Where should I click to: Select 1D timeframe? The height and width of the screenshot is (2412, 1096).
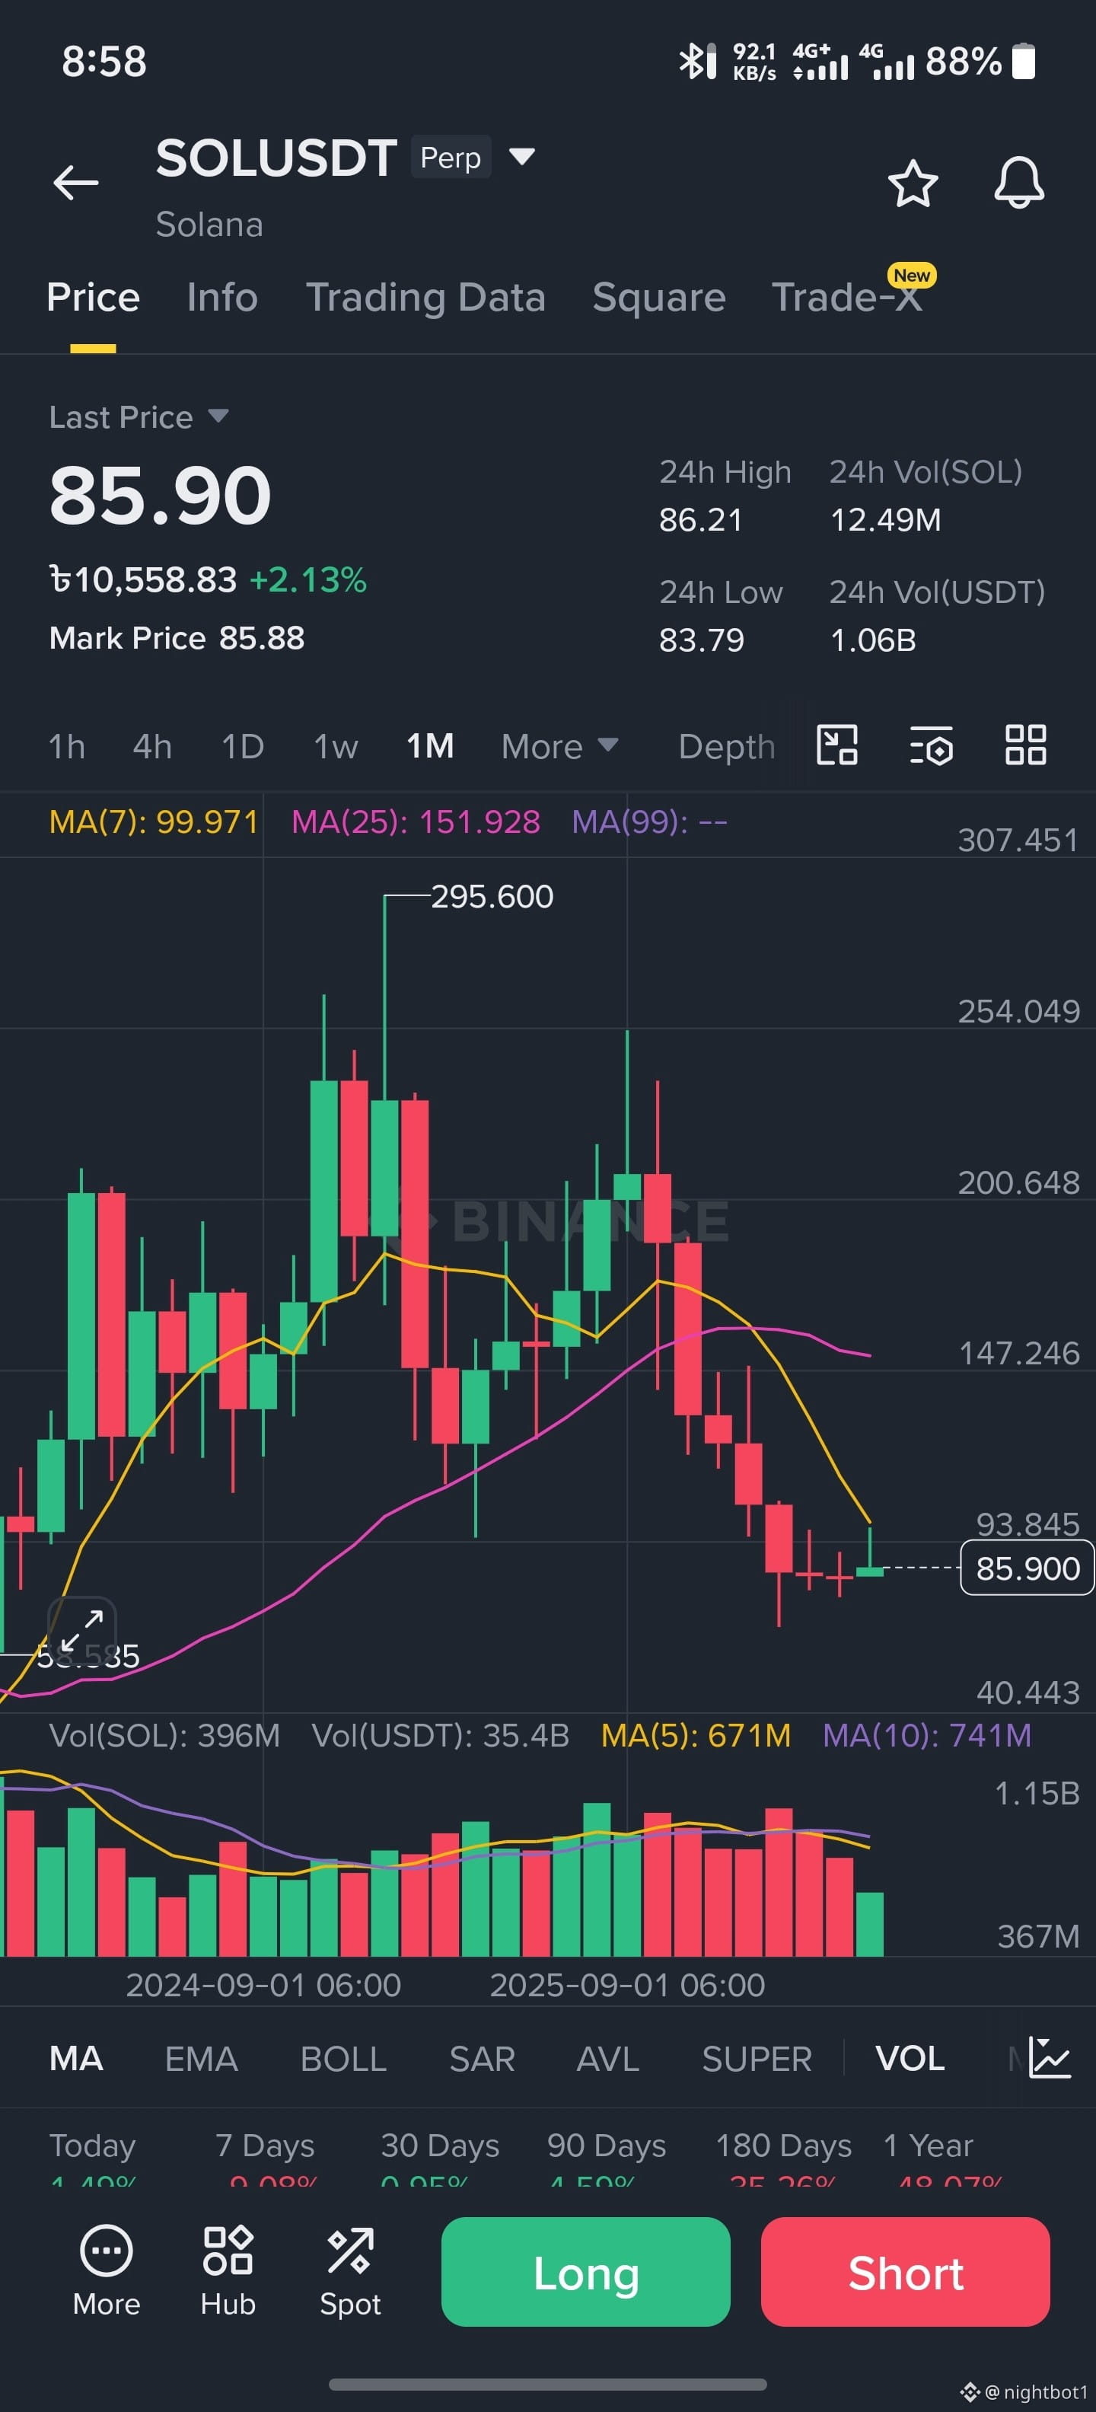242,746
